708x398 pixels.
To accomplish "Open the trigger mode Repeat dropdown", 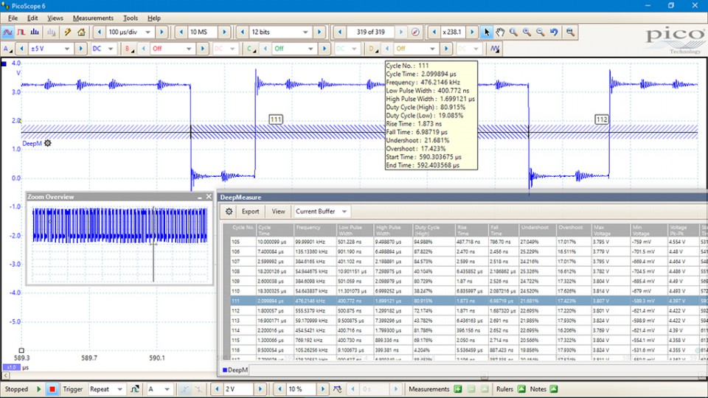I will [119, 389].
